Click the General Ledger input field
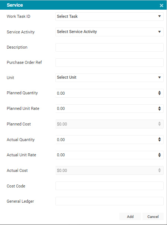 (x=109, y=201)
